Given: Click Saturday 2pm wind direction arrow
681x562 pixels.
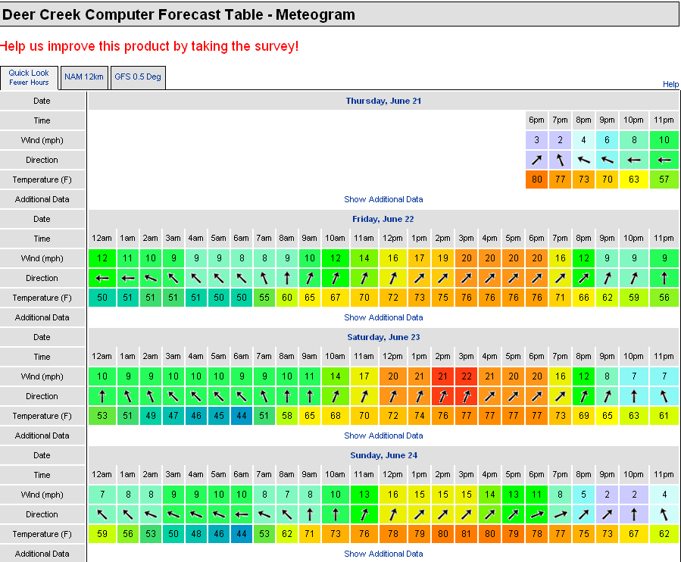Looking at the screenshot, I should tap(442, 396).
